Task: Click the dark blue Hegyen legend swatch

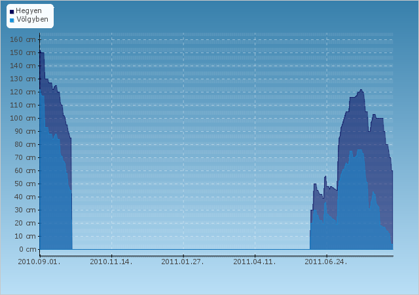Action: tap(12, 12)
